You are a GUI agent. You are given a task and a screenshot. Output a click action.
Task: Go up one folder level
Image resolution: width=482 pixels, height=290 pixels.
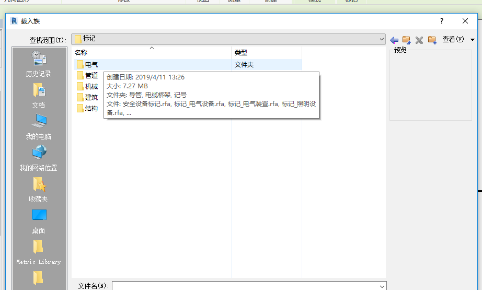[x=406, y=40]
